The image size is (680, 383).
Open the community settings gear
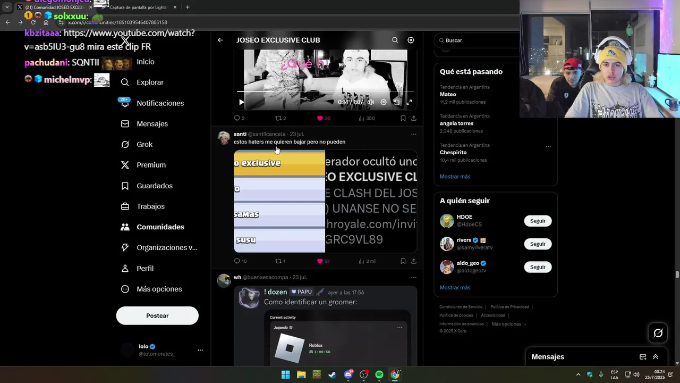(x=411, y=40)
